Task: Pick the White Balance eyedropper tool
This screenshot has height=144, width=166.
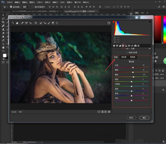Action: click(22, 23)
